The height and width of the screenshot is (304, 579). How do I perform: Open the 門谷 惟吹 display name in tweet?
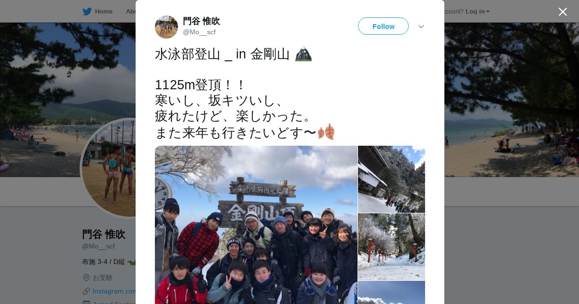[x=201, y=21]
